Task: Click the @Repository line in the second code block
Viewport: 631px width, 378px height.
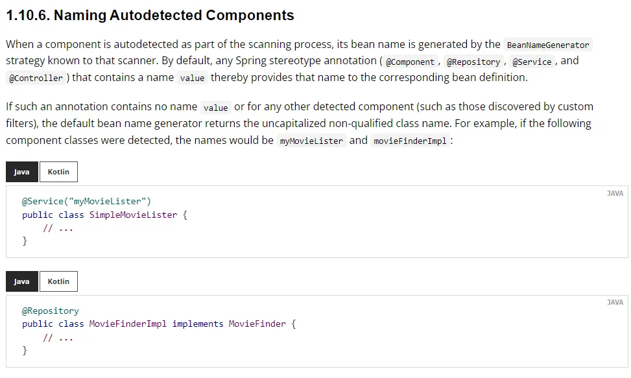Action: pos(51,311)
